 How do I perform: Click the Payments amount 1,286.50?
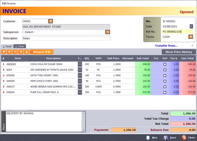(x=124, y=130)
